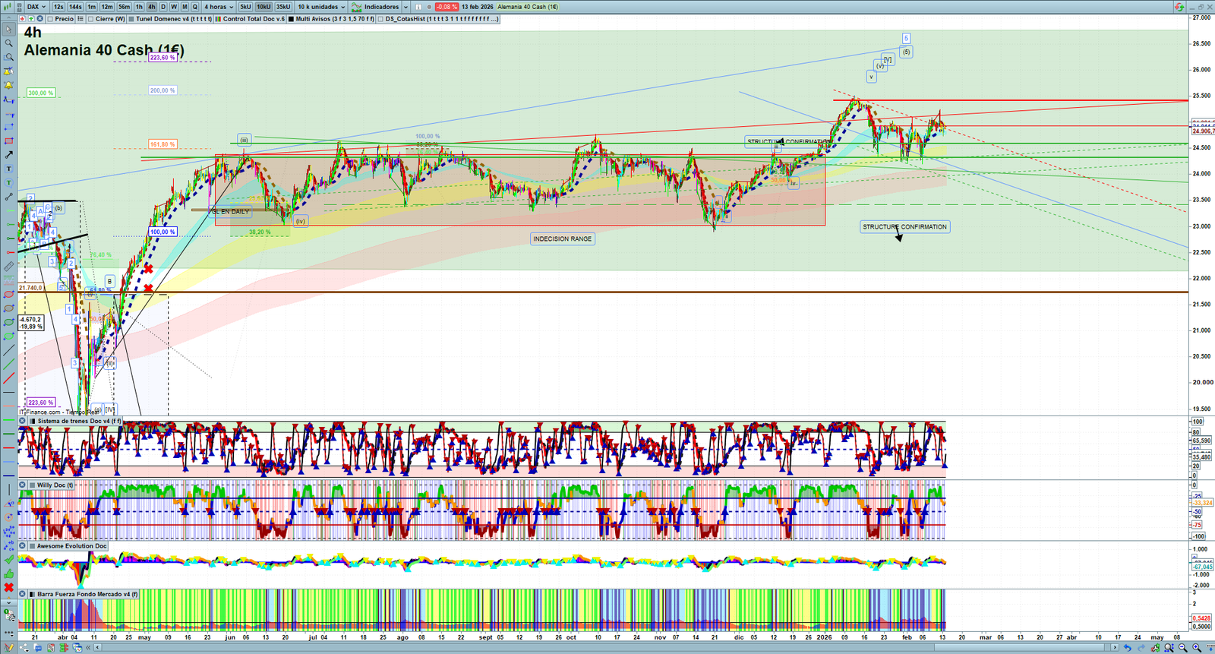Select the green speech bubble comment tool
Viewport: 1215px width, 654px height.
click(x=8, y=182)
